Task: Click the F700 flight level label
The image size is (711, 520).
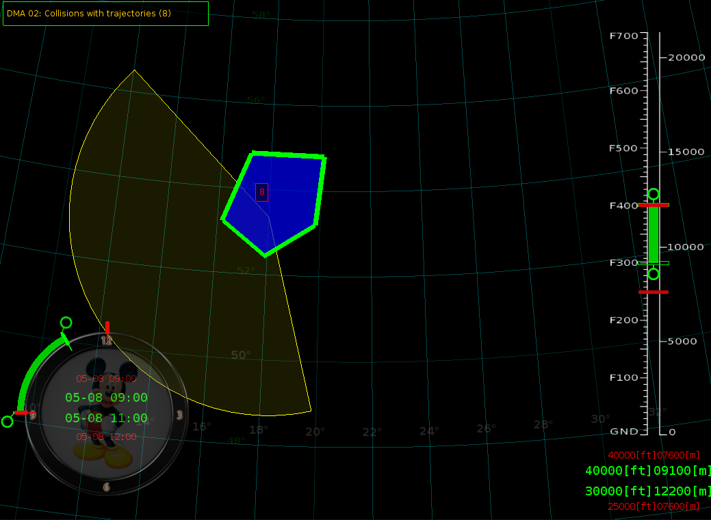Action: click(624, 36)
